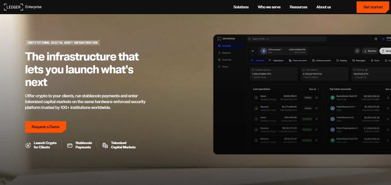Click the USDC icon of Yield Reserve 02
Image resolution: width=391 pixels, height=185 pixels.
pyautogui.click(x=333, y=119)
